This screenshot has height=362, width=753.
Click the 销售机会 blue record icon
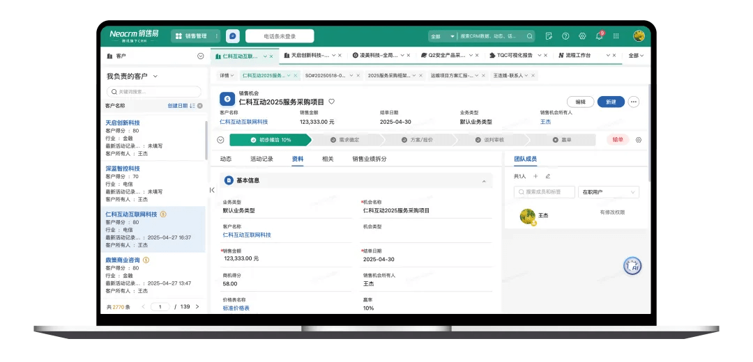pos(227,99)
